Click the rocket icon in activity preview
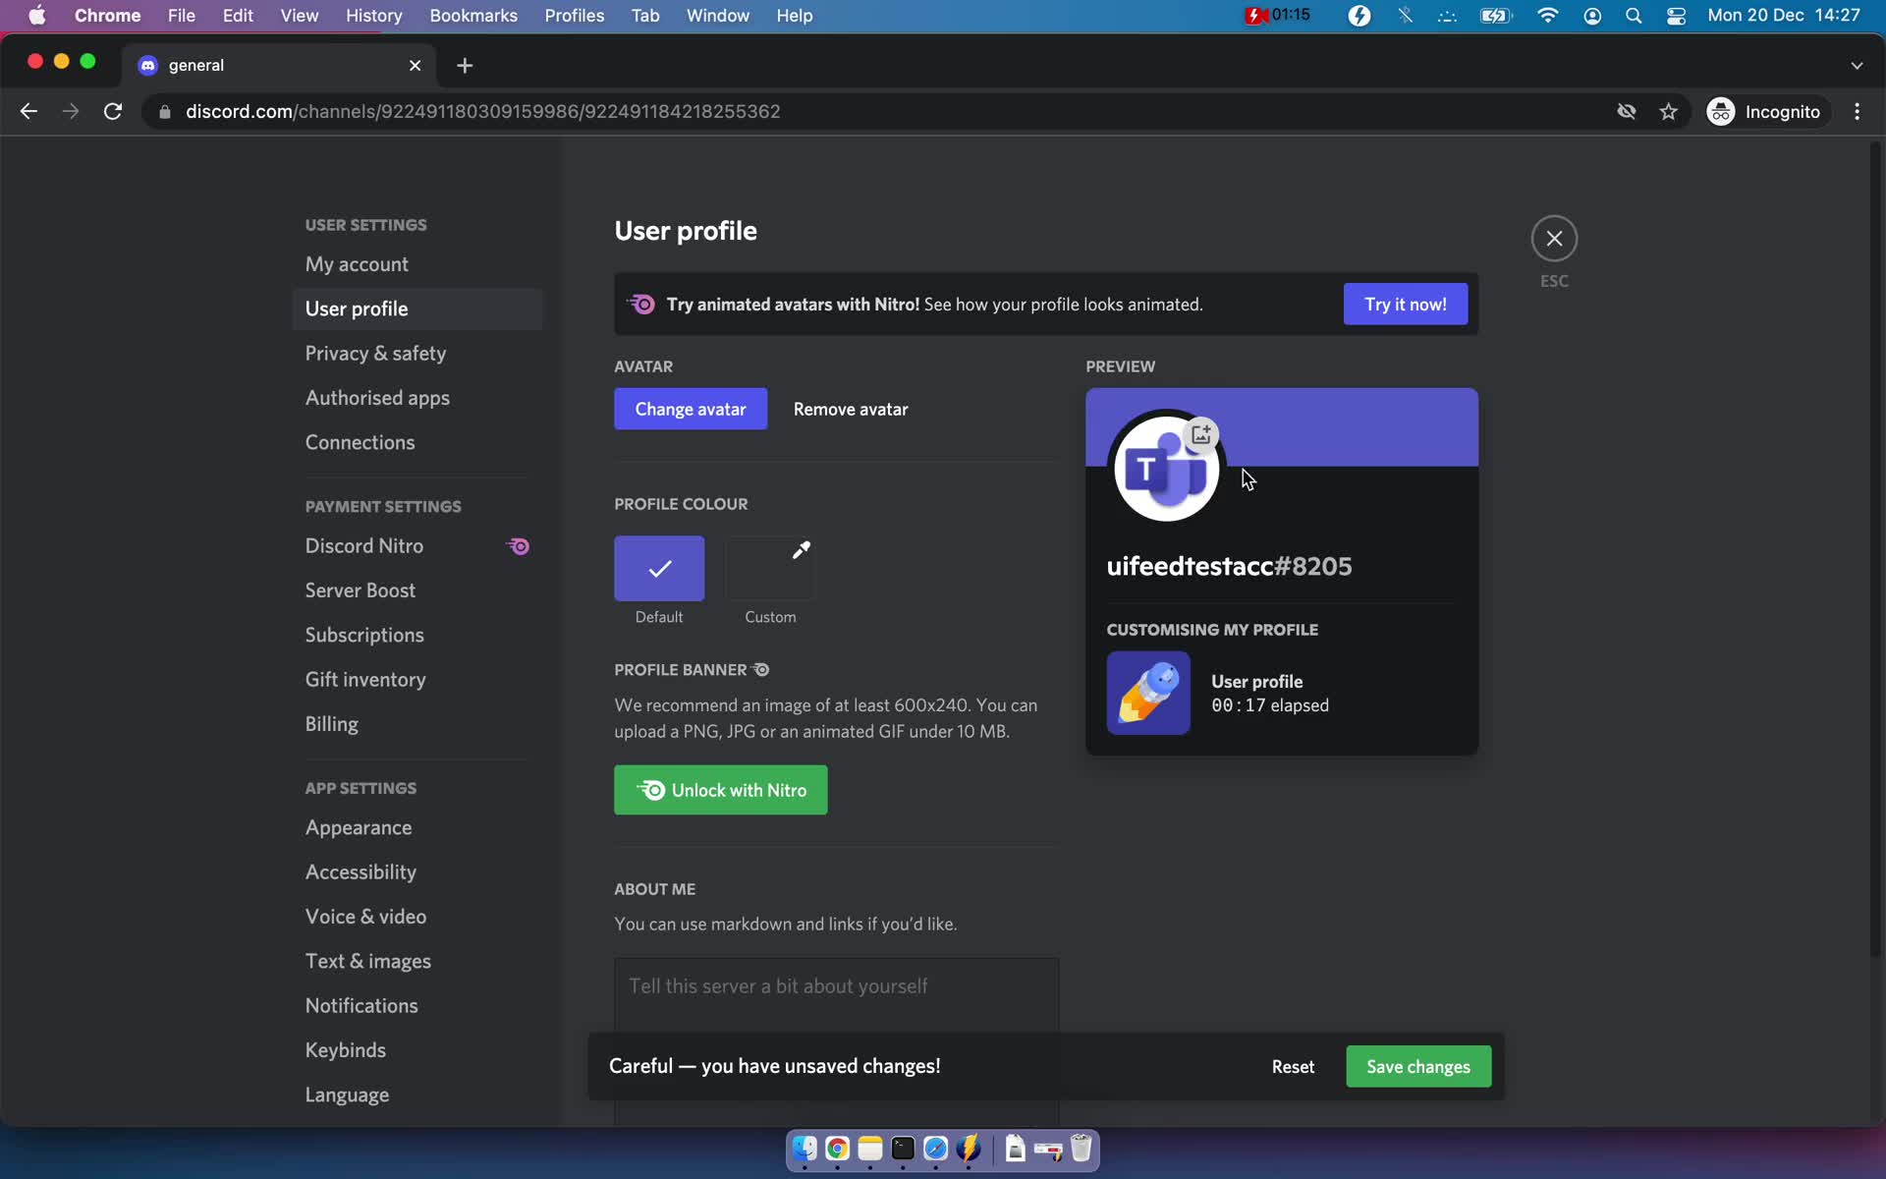 pyautogui.click(x=1147, y=693)
